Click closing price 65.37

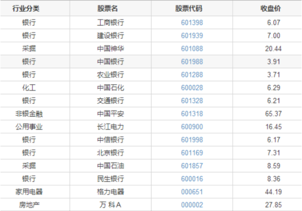(x=273, y=114)
